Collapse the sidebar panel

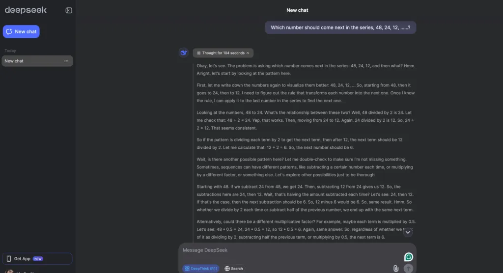tap(69, 10)
